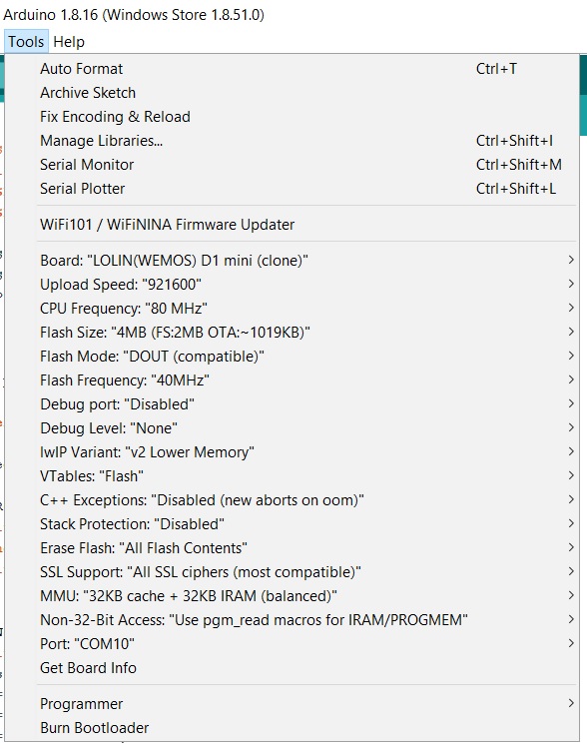Expand Port COM10 submenu

(292, 643)
